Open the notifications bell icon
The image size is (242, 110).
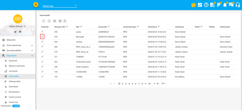tap(225, 5)
